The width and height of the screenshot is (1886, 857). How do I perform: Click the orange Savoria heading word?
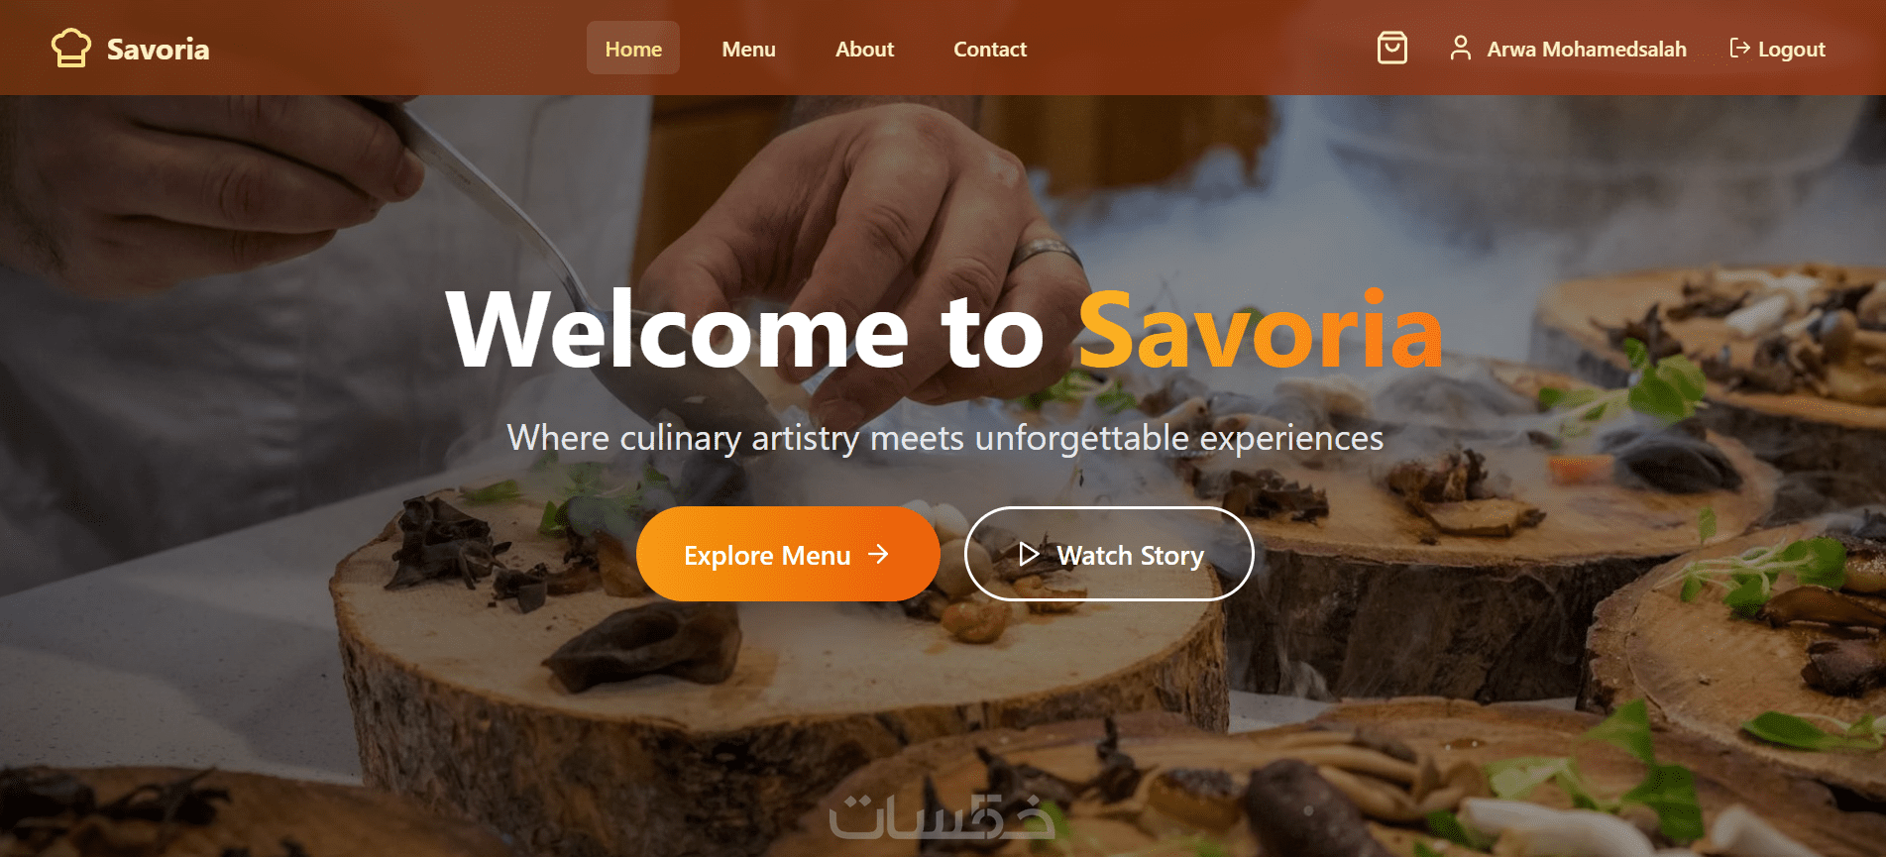click(x=1260, y=330)
